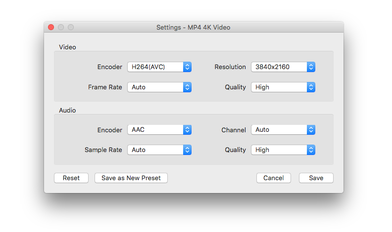
Task: Click the Settings - MP4 4K Video title bar
Action: point(194,27)
